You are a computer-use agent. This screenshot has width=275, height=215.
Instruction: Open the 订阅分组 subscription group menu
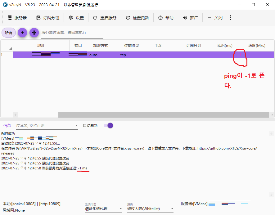(48, 18)
